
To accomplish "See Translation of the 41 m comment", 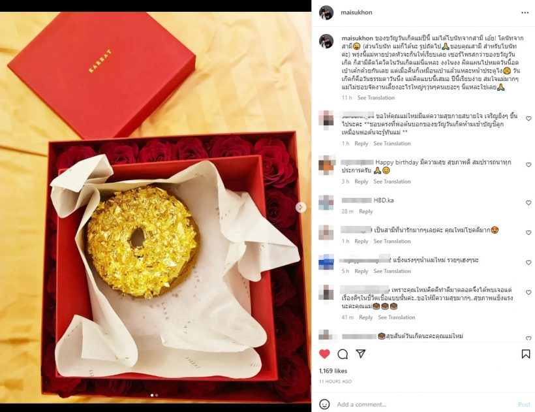I will click(x=397, y=317).
